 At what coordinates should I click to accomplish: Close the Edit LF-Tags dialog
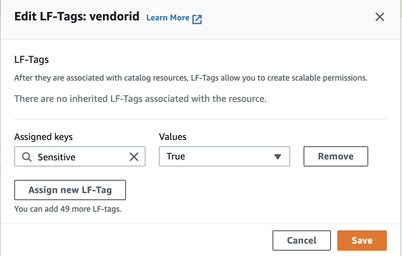pos(379,17)
